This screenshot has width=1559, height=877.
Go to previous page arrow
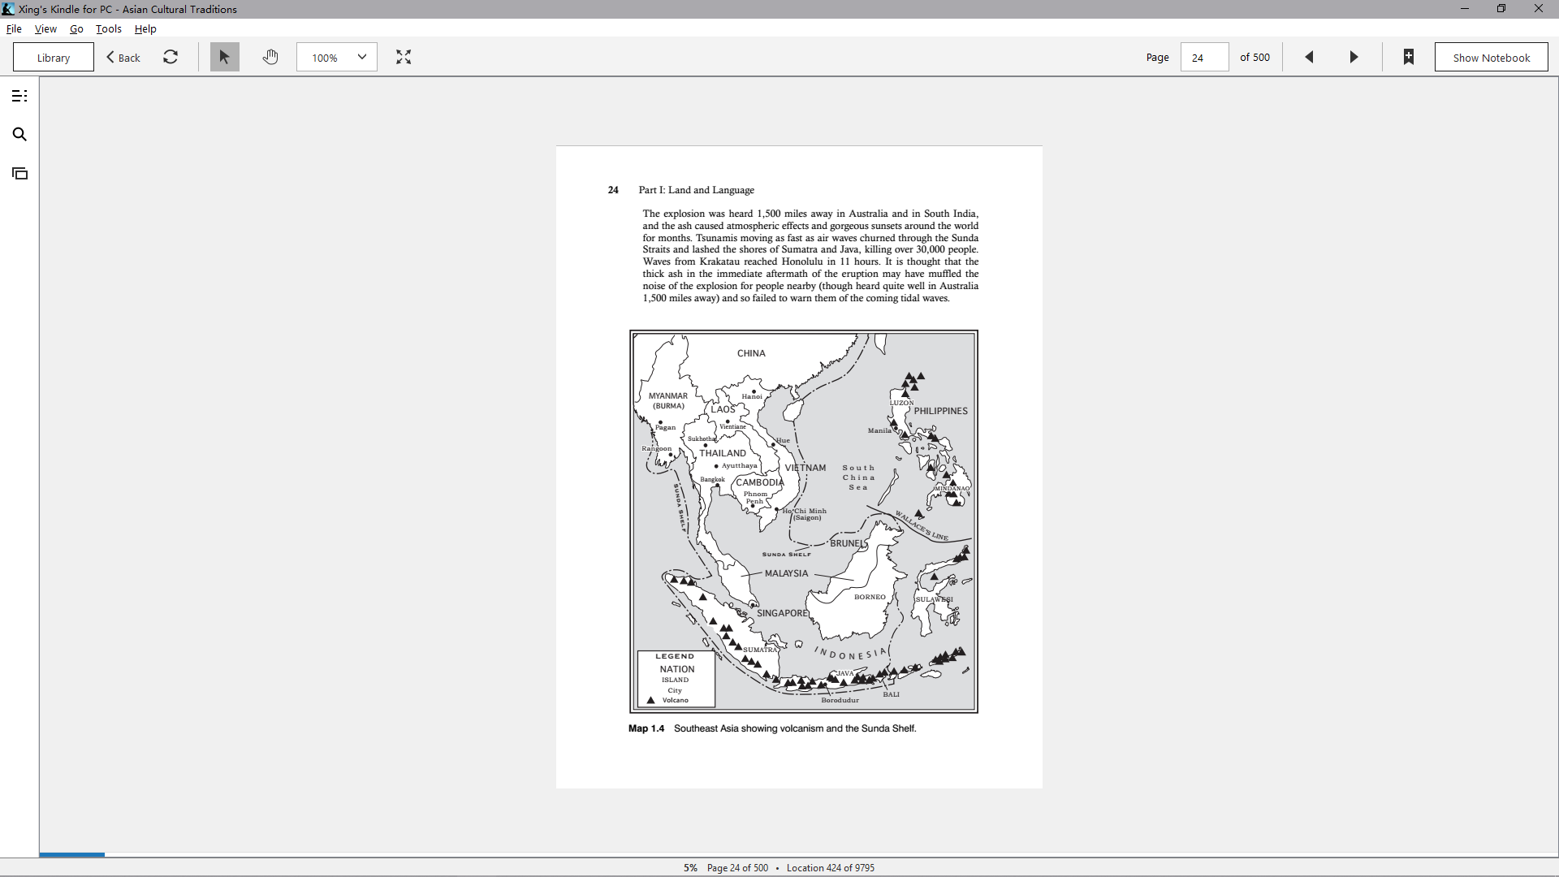1309,57
